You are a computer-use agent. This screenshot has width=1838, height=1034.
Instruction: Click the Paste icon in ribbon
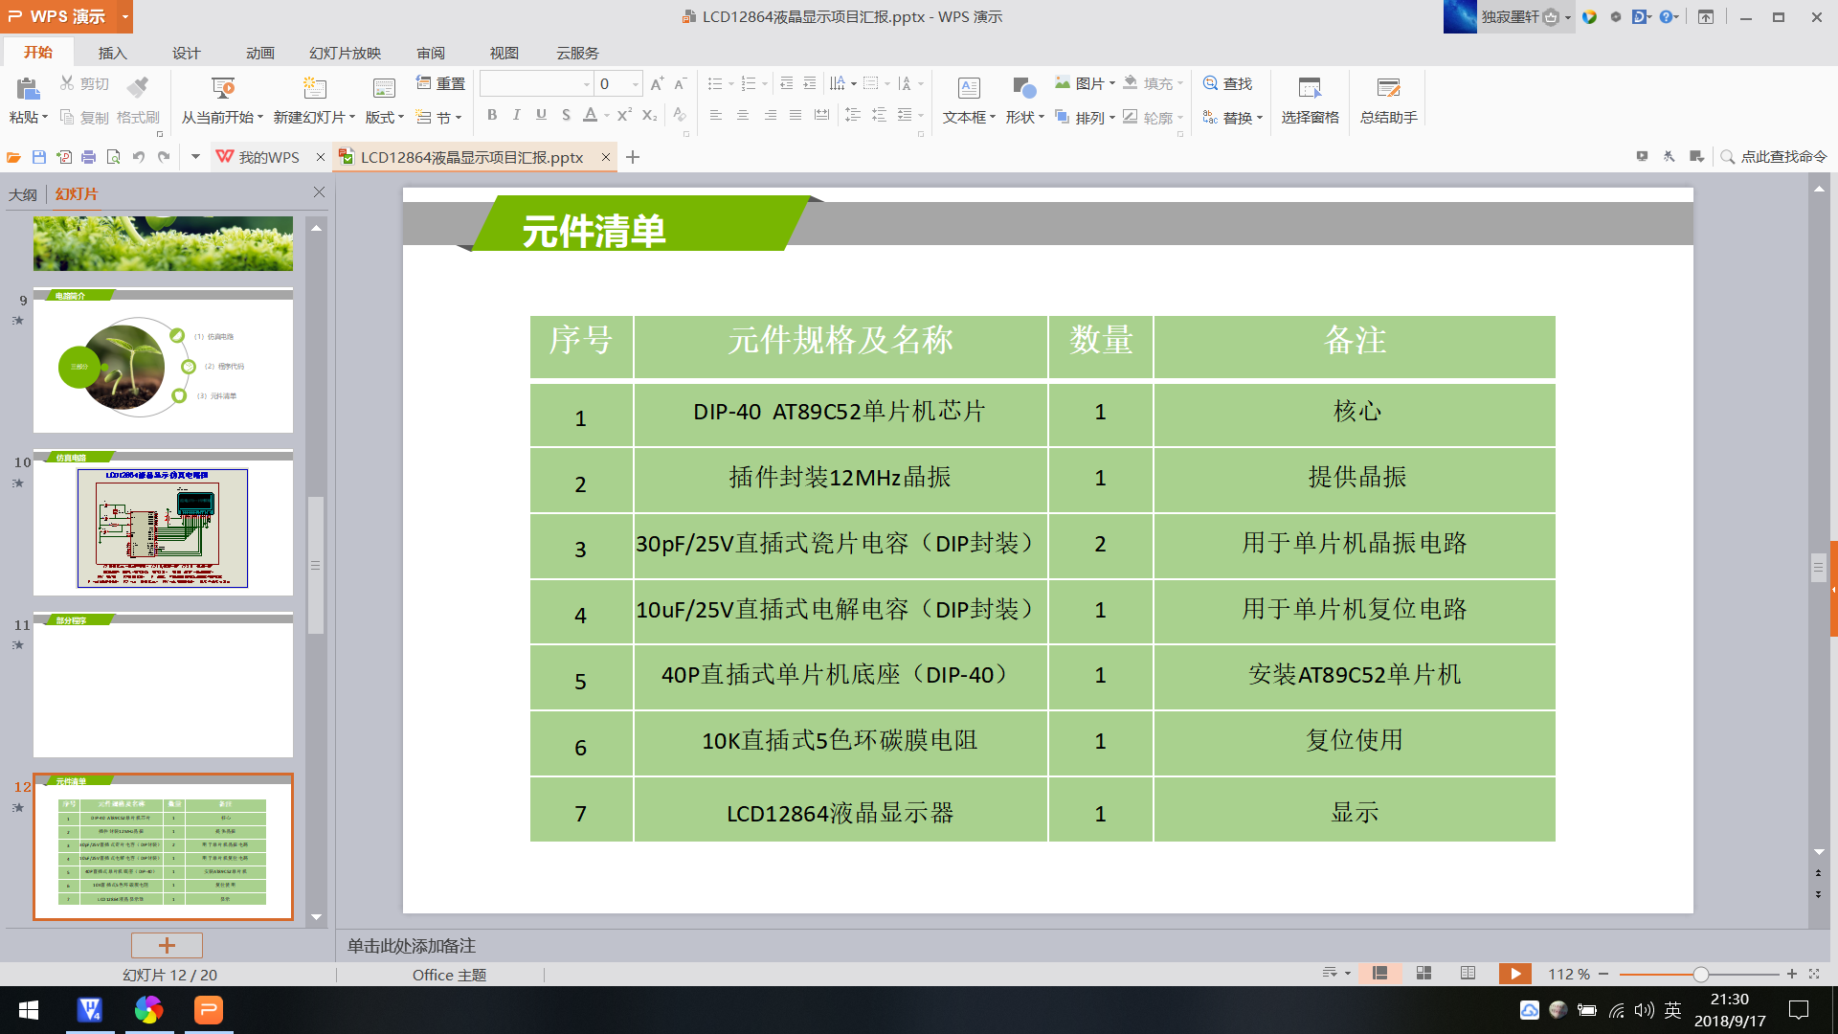tap(27, 89)
